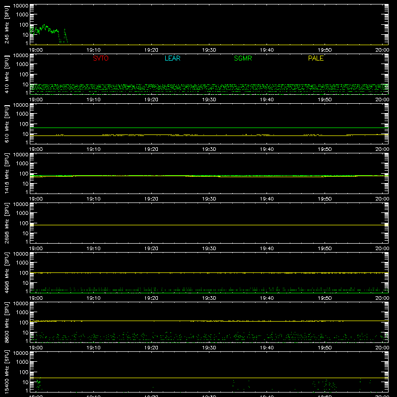The image size is (397, 397).
Task: Click the 10 y-label in the 610 MHz panel
Action: tap(26, 134)
